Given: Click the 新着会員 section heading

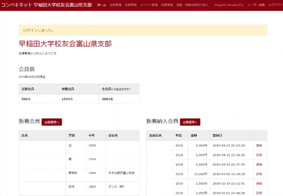Looking at the screenshot, I should click(x=29, y=121).
